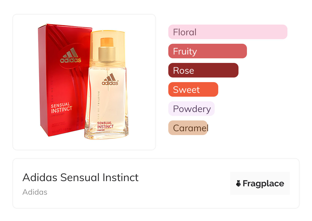Image resolution: width=312 pixels, height=221 pixels.
Task: Click Sensual Instinct label on bottle
Action: pyautogui.click(x=105, y=125)
